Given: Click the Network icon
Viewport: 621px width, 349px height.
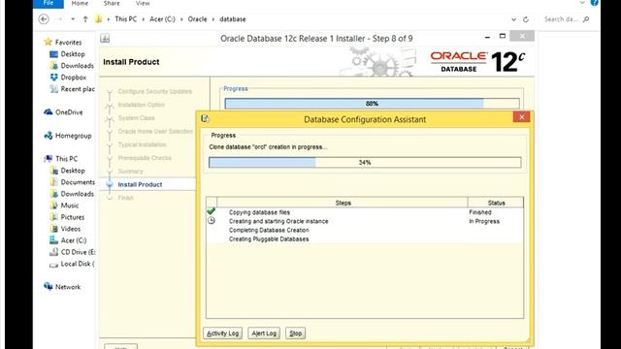Looking at the screenshot, I should (49, 286).
